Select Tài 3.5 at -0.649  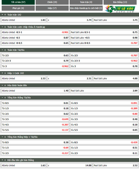(x=35, y=119)
